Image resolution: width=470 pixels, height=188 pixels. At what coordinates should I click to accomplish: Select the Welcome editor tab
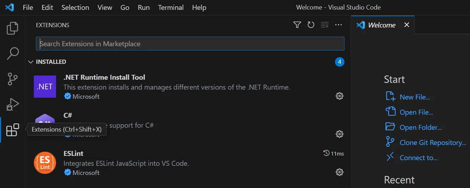tap(383, 25)
